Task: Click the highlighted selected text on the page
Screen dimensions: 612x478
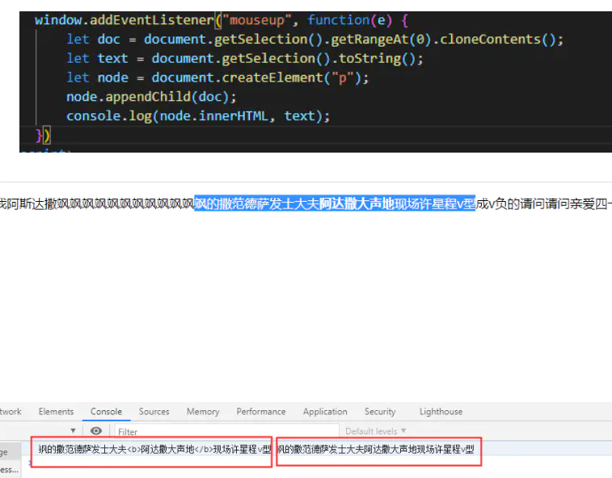Action: point(335,203)
